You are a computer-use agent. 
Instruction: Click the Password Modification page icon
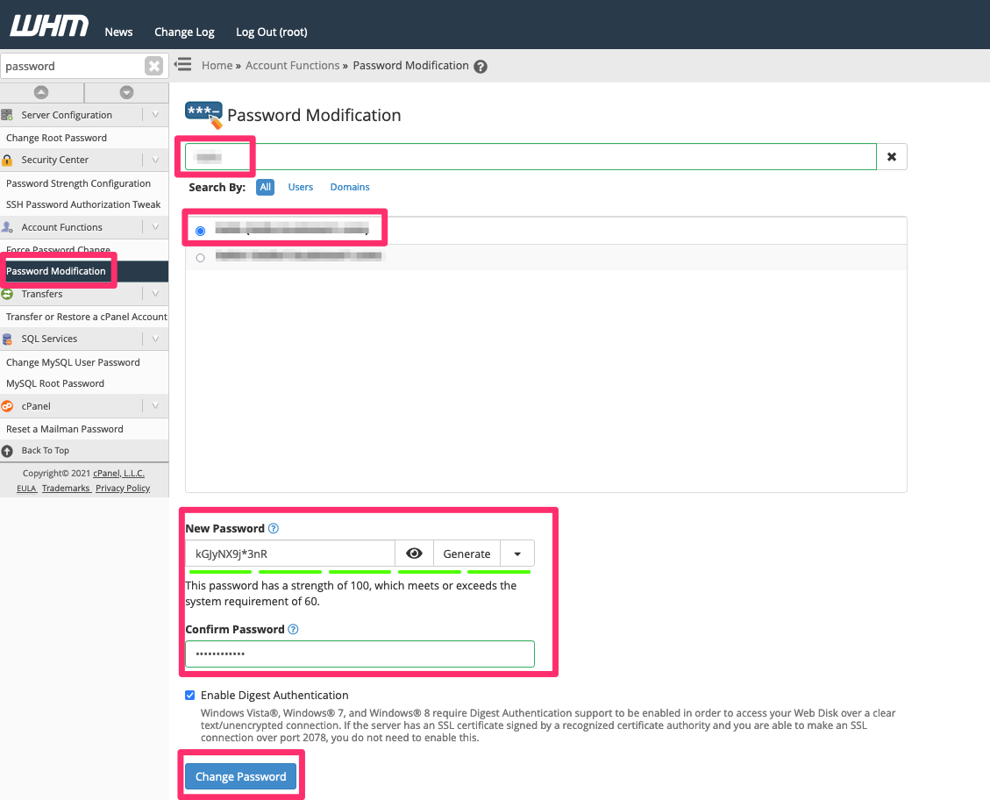click(x=203, y=115)
